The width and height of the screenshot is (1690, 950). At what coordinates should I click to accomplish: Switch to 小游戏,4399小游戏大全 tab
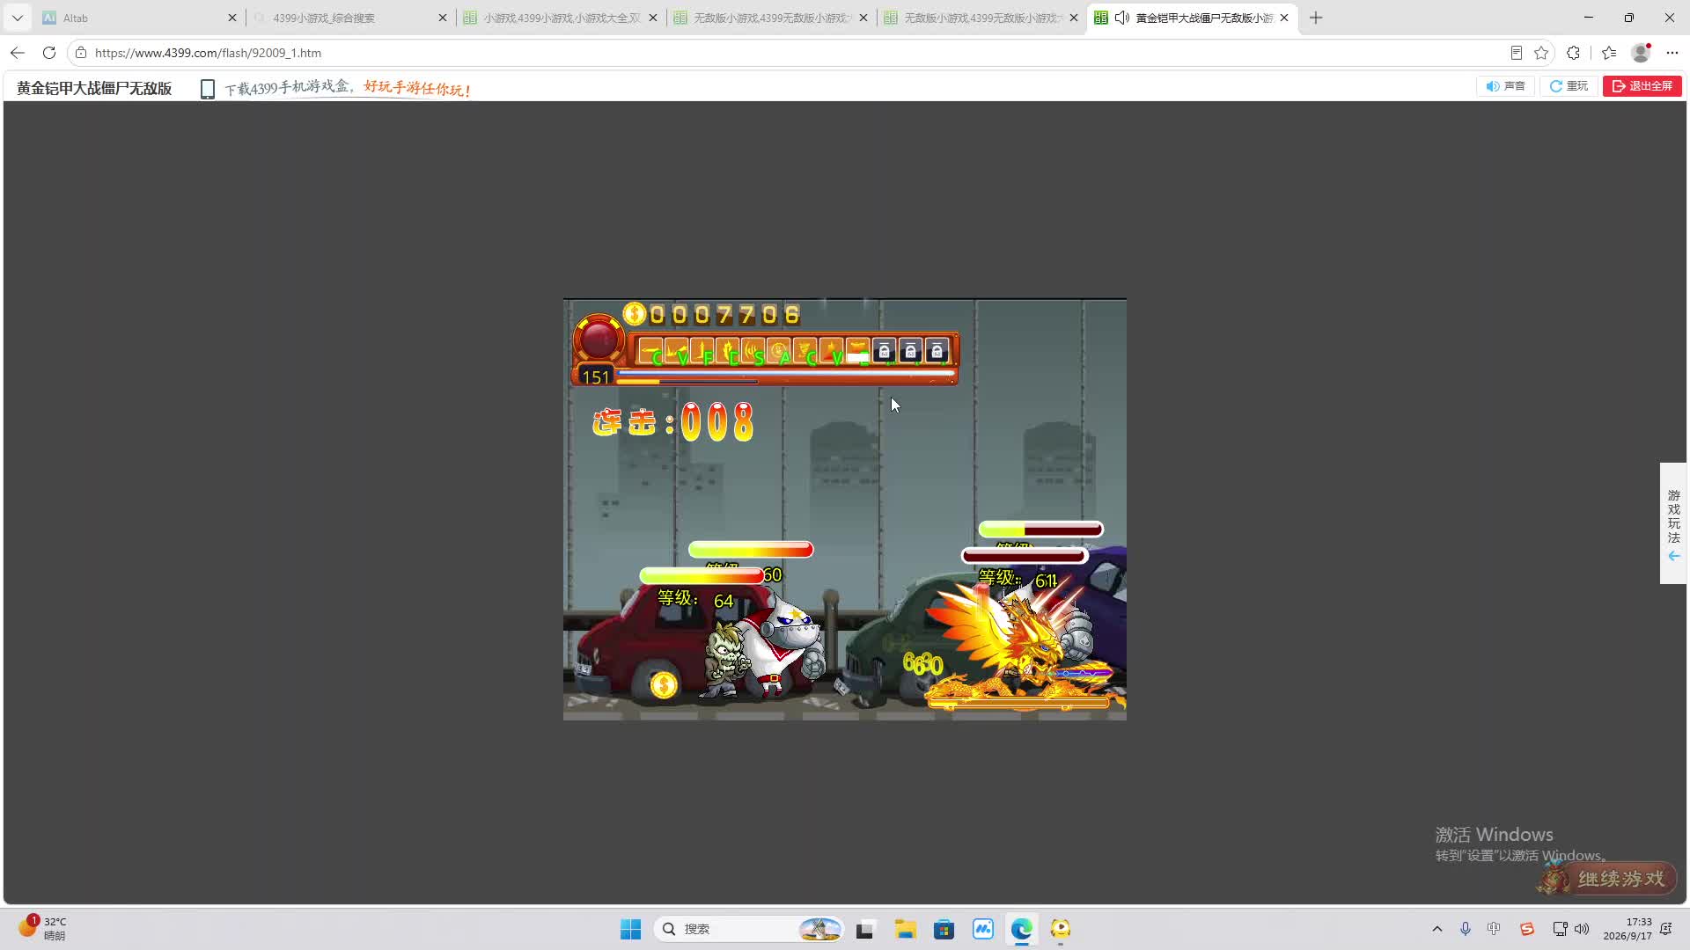tap(560, 18)
